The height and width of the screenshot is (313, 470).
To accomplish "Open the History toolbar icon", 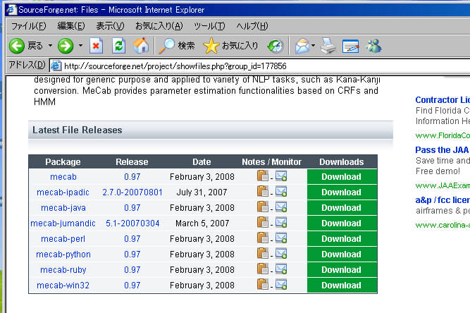I will [x=275, y=46].
